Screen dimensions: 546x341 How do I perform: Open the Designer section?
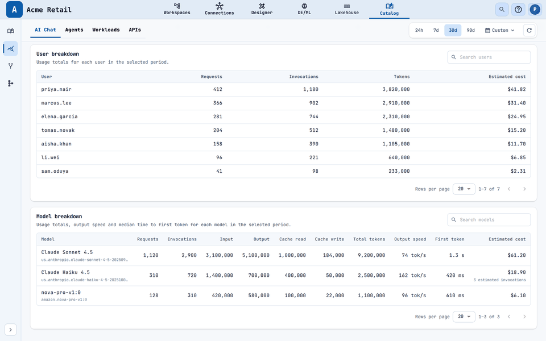click(x=262, y=9)
